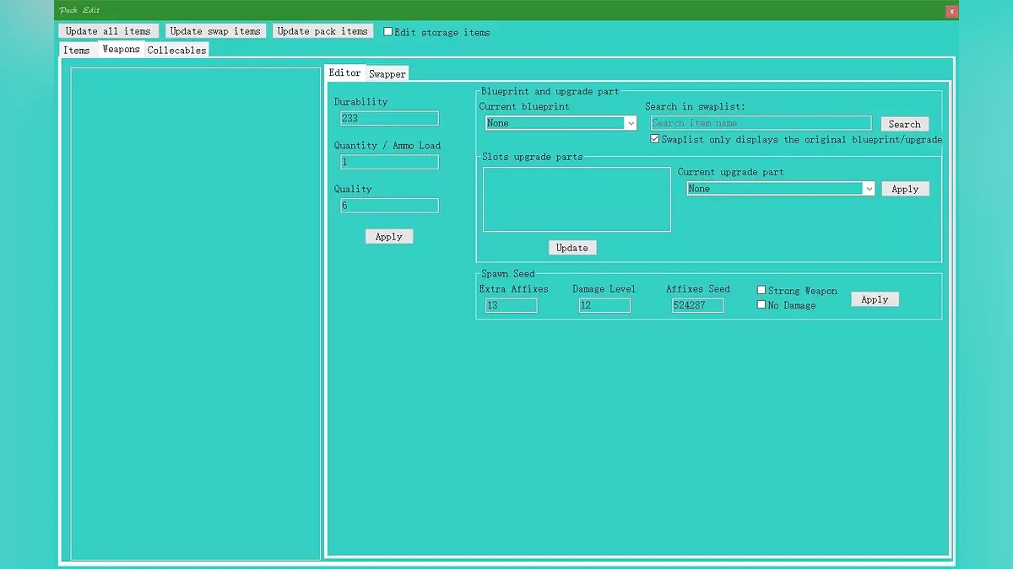Viewport: 1013px width, 569px height.
Task: Enable the Strong Weapon checkbox
Action: (761, 290)
